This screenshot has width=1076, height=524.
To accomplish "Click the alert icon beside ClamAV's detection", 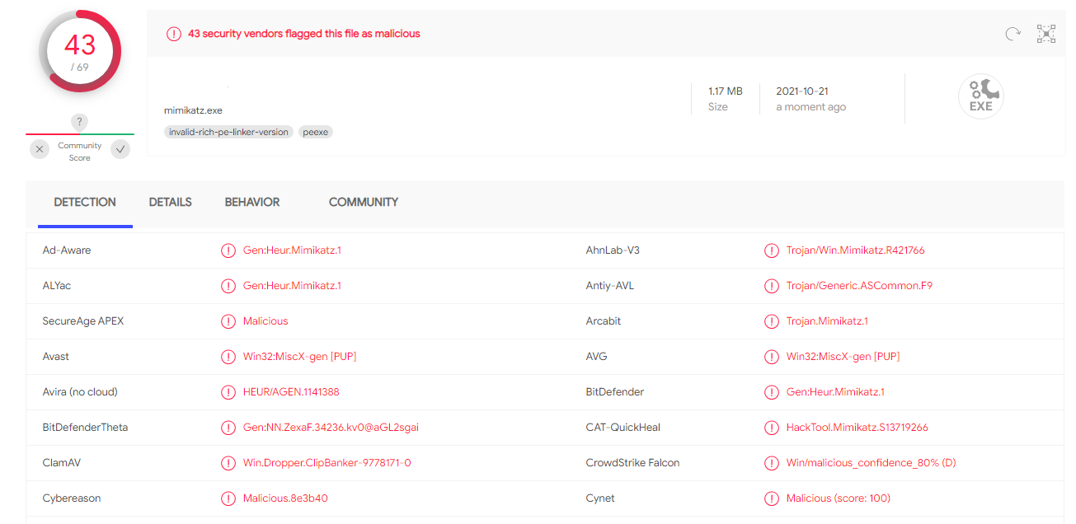I will tap(228, 462).
